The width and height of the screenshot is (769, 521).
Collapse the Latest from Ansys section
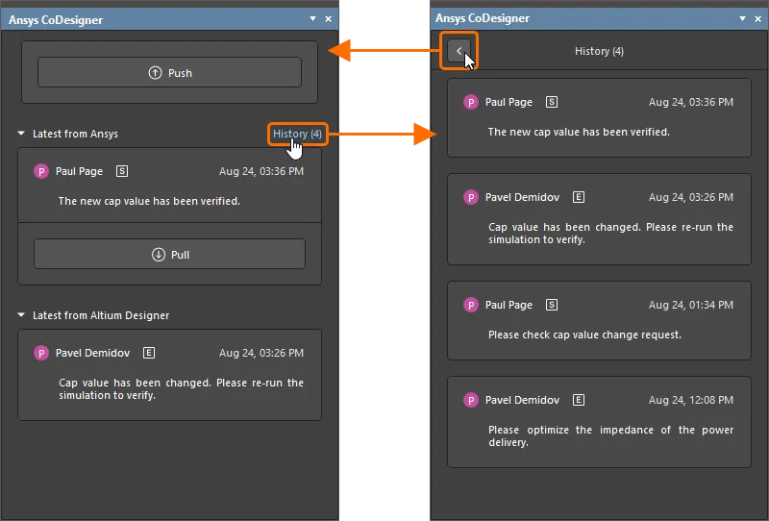(x=22, y=135)
